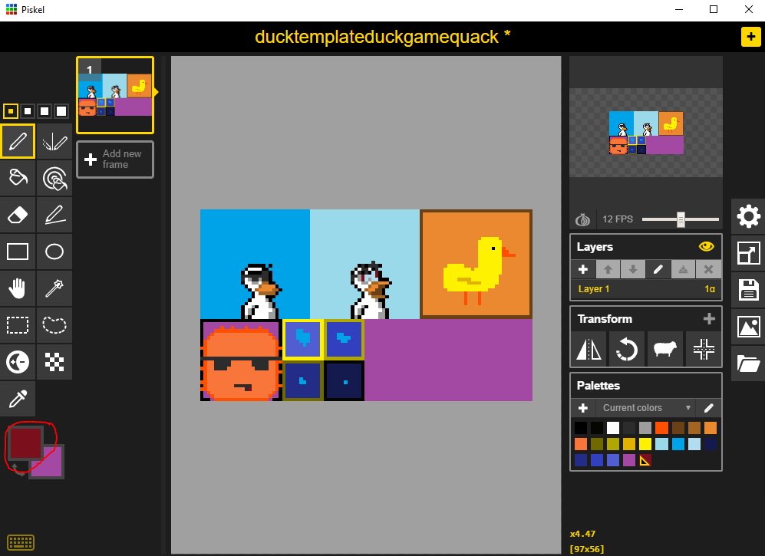This screenshot has height=556, width=765.
Task: Merge layer with the one below
Action: click(683, 269)
